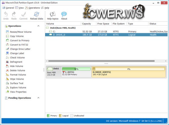Sort by File System column header
The height and width of the screenshot is (125, 169).
(x=119, y=24)
